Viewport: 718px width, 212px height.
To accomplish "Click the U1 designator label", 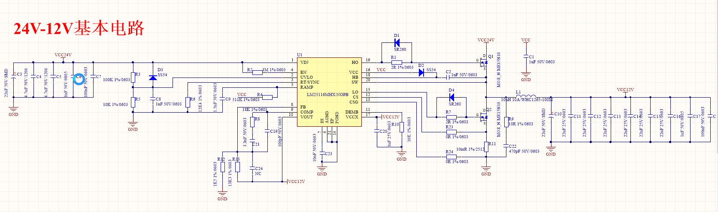I will pyautogui.click(x=300, y=55).
